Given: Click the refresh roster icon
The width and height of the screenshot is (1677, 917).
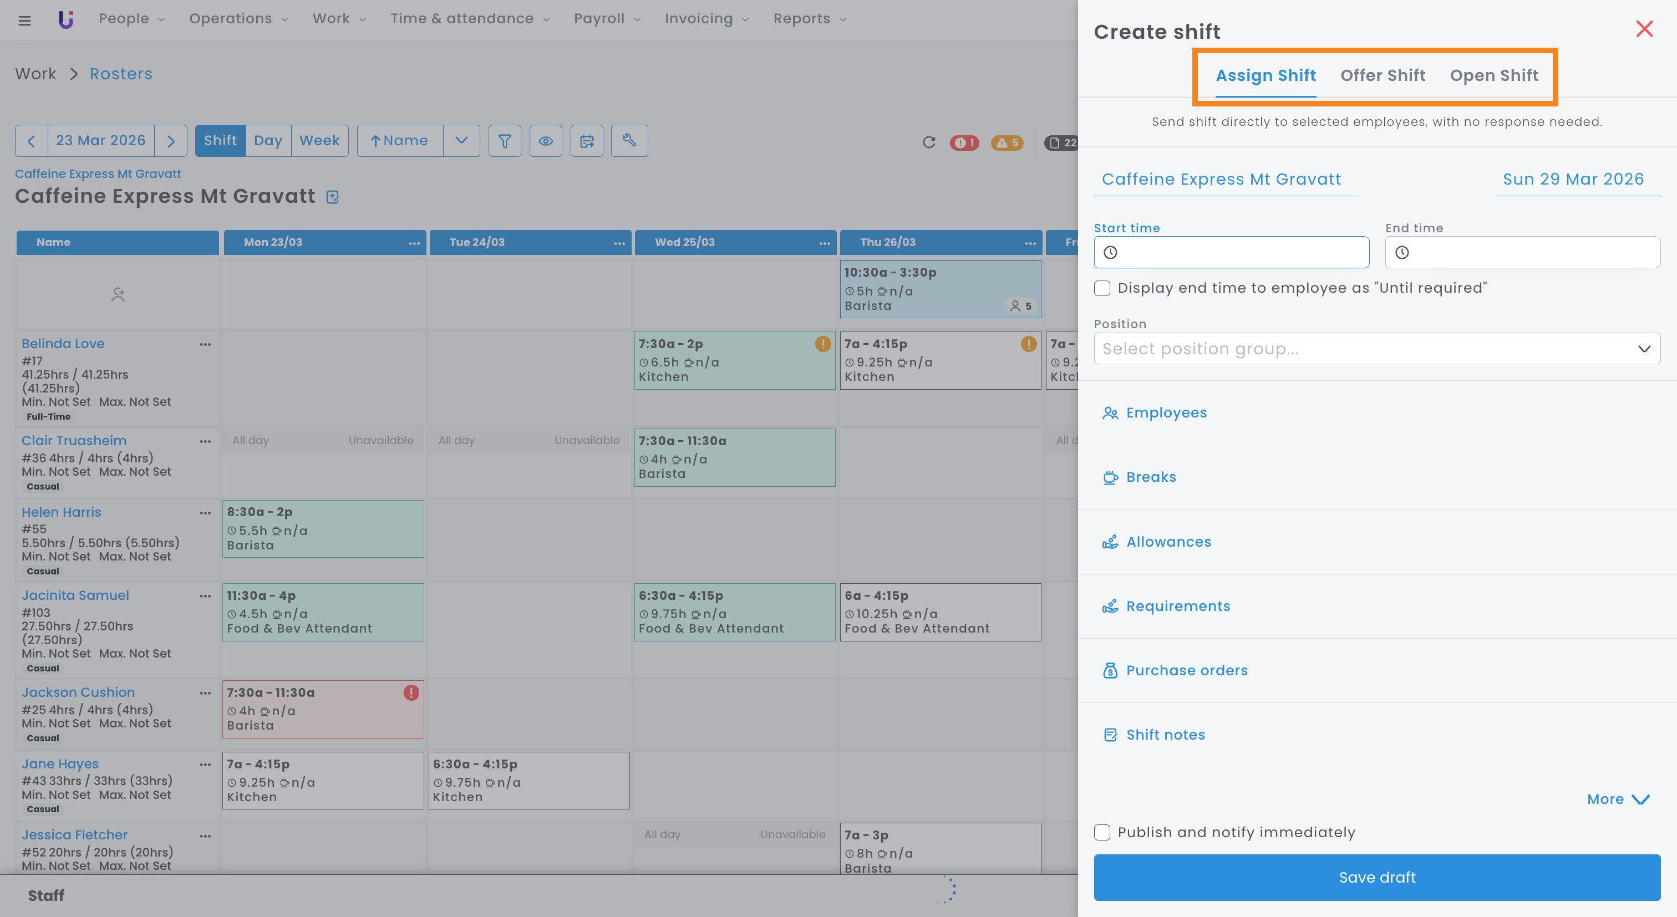Looking at the screenshot, I should (929, 142).
